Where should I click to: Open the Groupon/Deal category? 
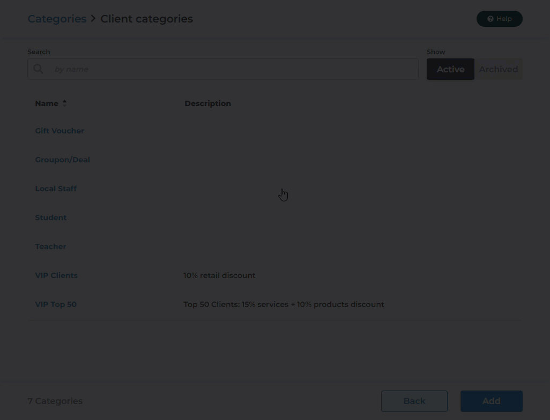pyautogui.click(x=62, y=160)
